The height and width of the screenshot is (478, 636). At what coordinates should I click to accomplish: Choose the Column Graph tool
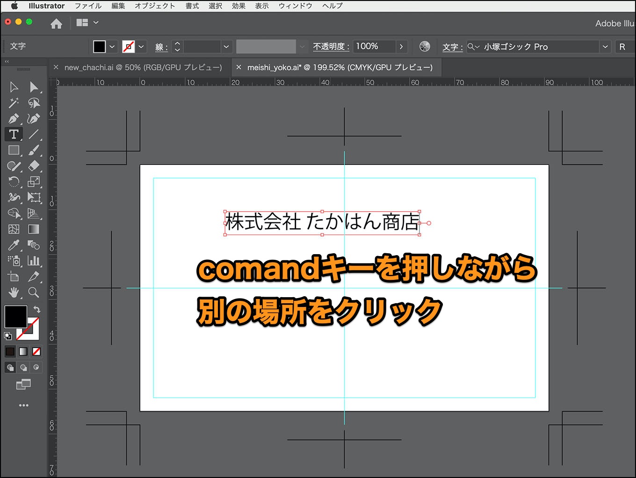coord(34,261)
